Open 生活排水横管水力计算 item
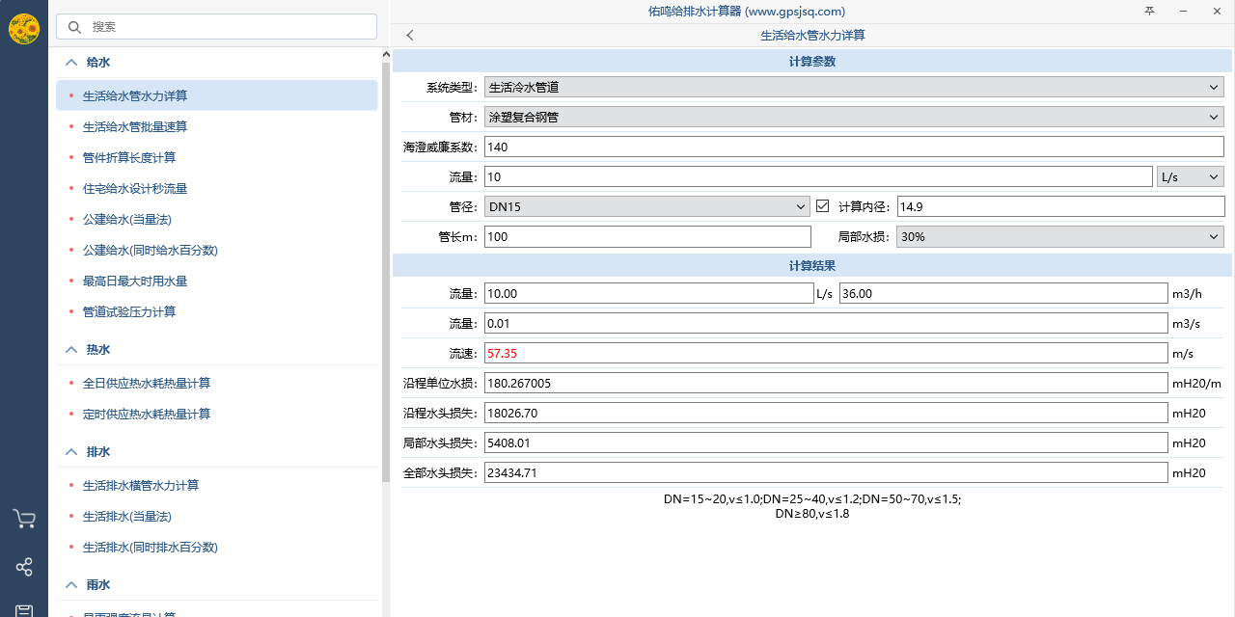Image resolution: width=1235 pixels, height=617 pixels. click(x=141, y=485)
